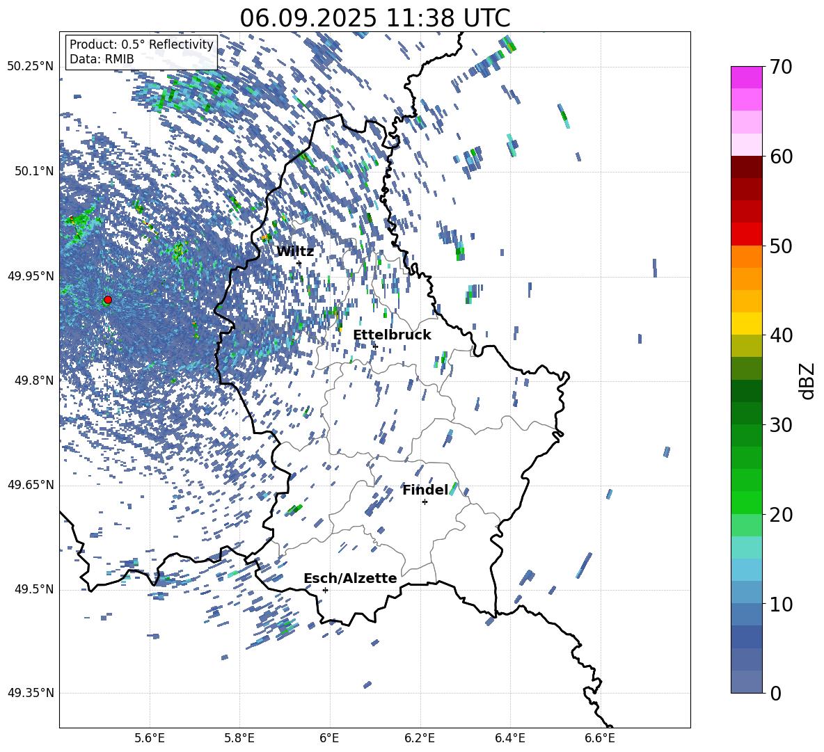The height and width of the screenshot is (752, 824).
Task: Click the colorbar tick label 20
Action: coord(781,515)
